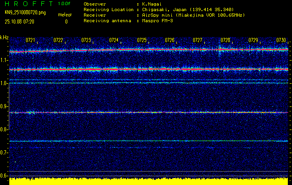Jump to the 0730 time marker
Image resolution: width=292 pixels, height=185 pixels.
click(281, 40)
